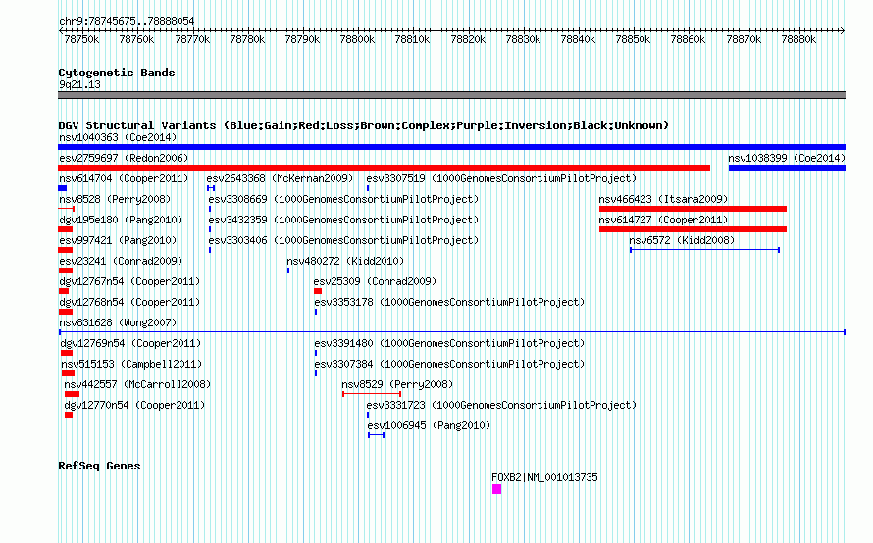This screenshot has height=543, width=873.
Task: Open esv3303406 variant label
Action: 343,240
